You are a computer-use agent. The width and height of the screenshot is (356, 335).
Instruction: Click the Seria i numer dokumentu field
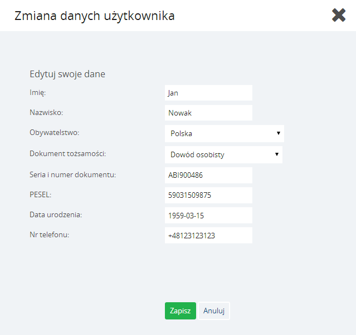[208, 175]
